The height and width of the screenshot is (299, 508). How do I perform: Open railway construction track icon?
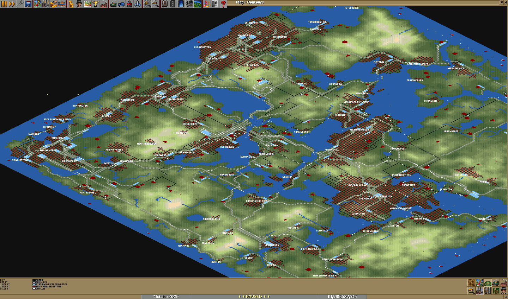[164, 4]
